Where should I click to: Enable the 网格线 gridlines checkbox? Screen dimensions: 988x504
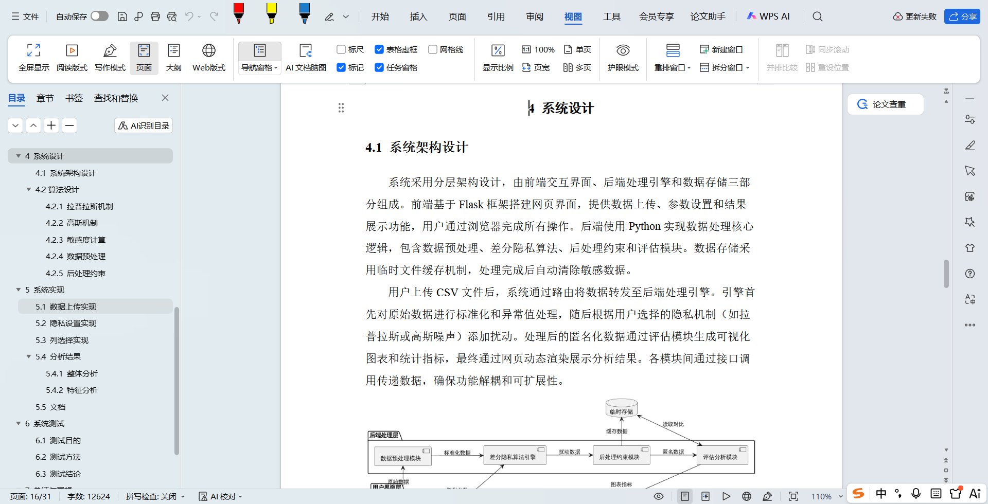click(433, 49)
